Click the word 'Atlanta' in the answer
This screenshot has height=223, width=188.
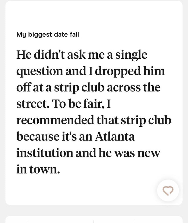(115, 137)
